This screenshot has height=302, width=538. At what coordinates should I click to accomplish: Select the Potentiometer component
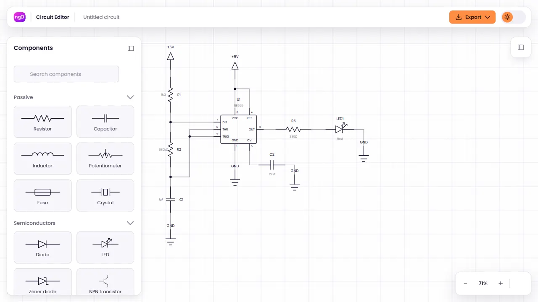[105, 159]
